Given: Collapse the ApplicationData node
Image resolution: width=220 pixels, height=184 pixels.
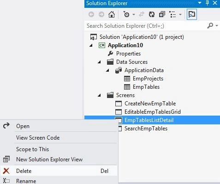Looking at the screenshot, I should [x=107, y=70].
